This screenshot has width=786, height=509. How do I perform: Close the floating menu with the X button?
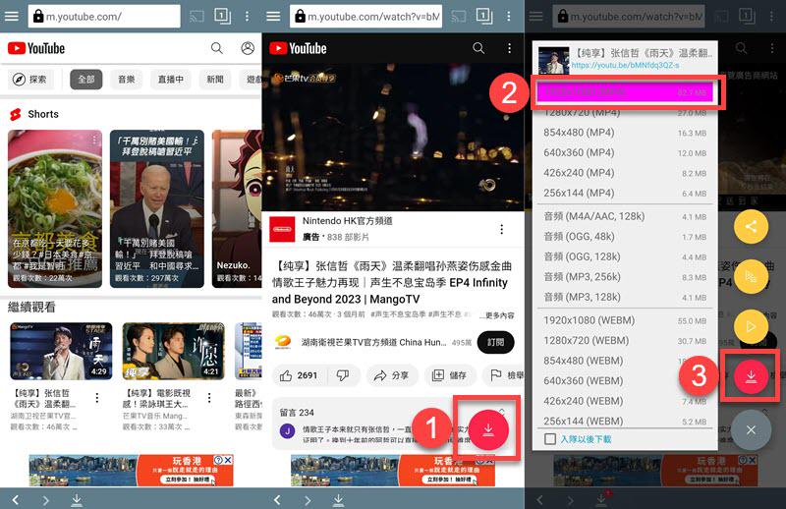(x=751, y=429)
